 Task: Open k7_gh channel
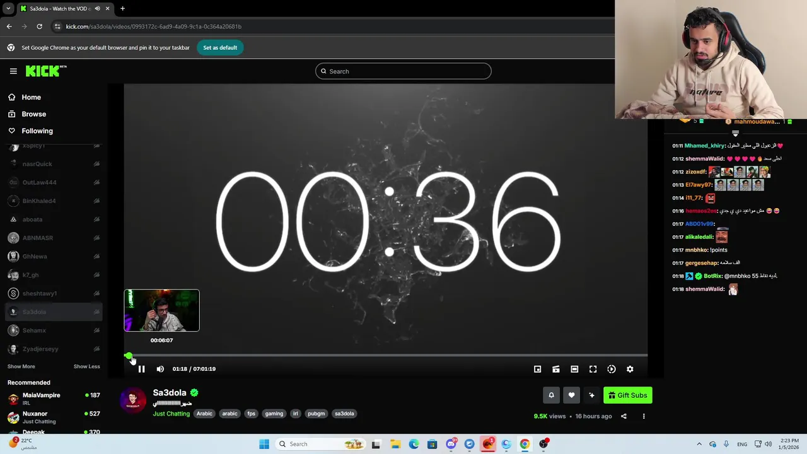point(54,275)
